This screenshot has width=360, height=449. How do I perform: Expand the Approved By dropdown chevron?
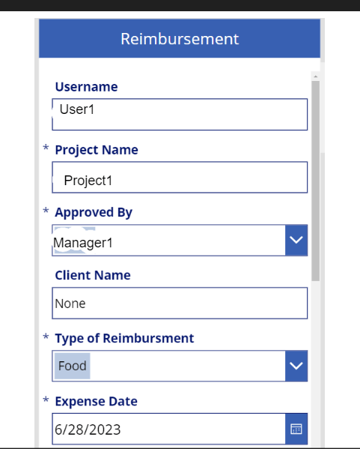[x=296, y=240]
